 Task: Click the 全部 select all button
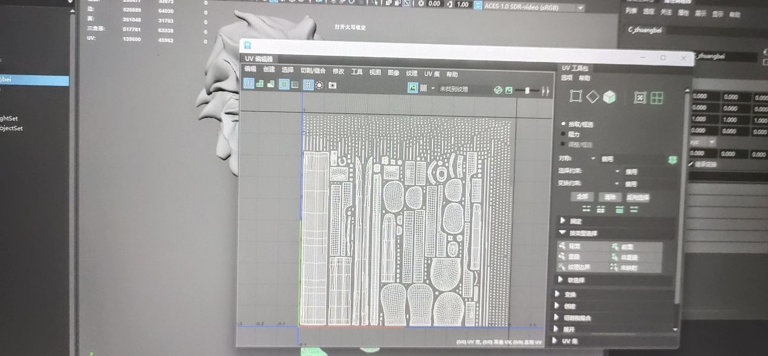pos(582,196)
